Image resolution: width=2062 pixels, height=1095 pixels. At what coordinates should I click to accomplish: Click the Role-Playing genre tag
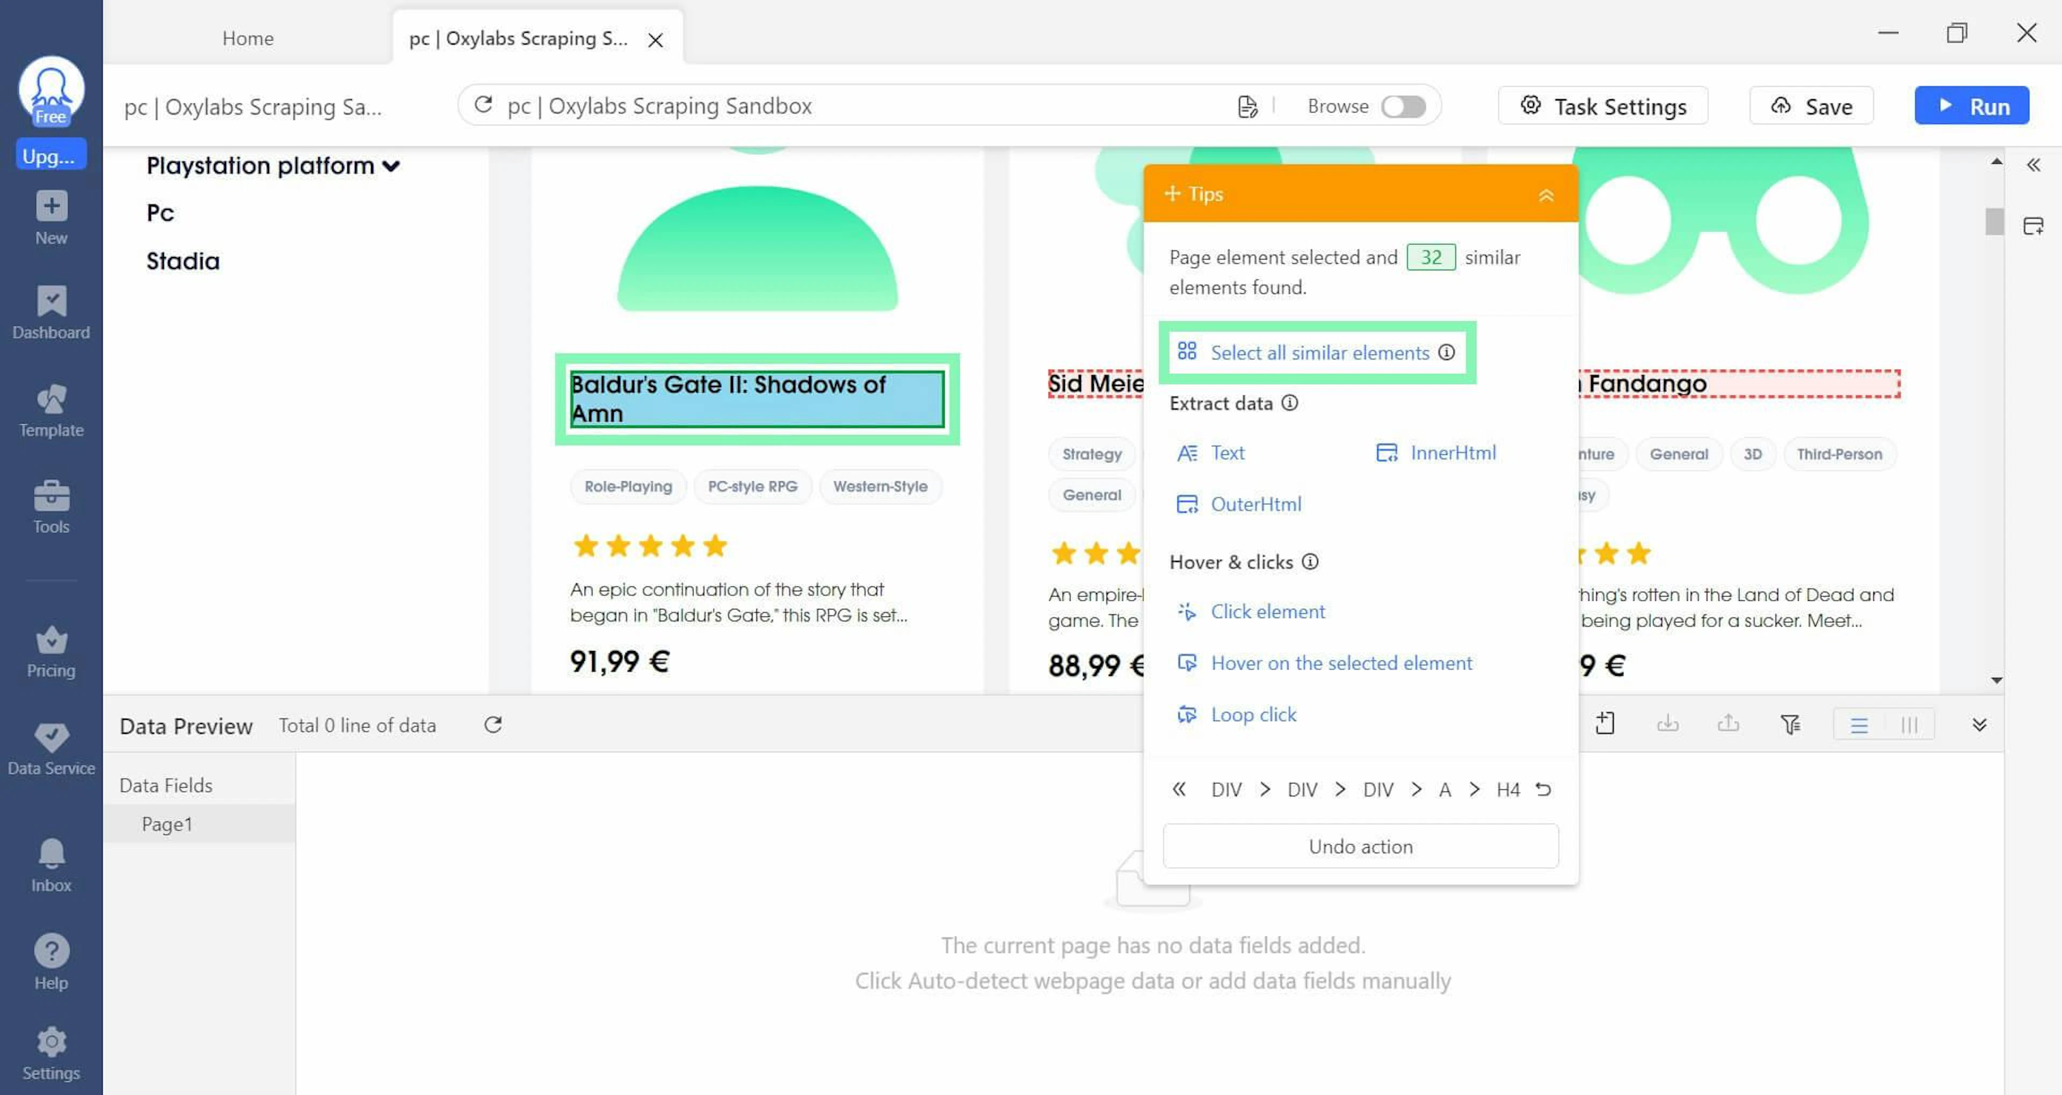pos(628,486)
